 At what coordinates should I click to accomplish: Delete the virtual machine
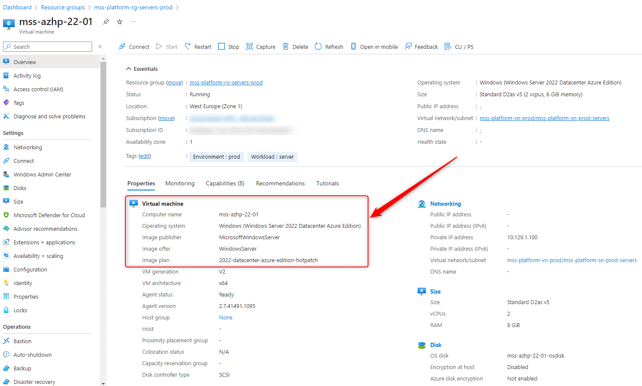coord(295,47)
